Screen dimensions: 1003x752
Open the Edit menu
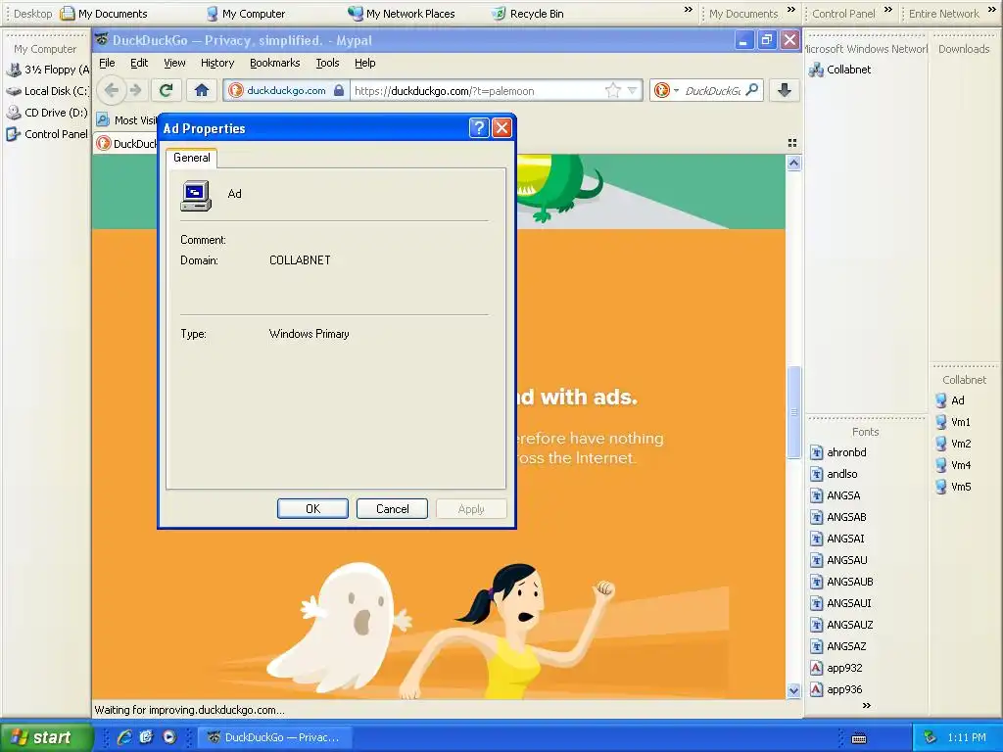[x=139, y=63]
